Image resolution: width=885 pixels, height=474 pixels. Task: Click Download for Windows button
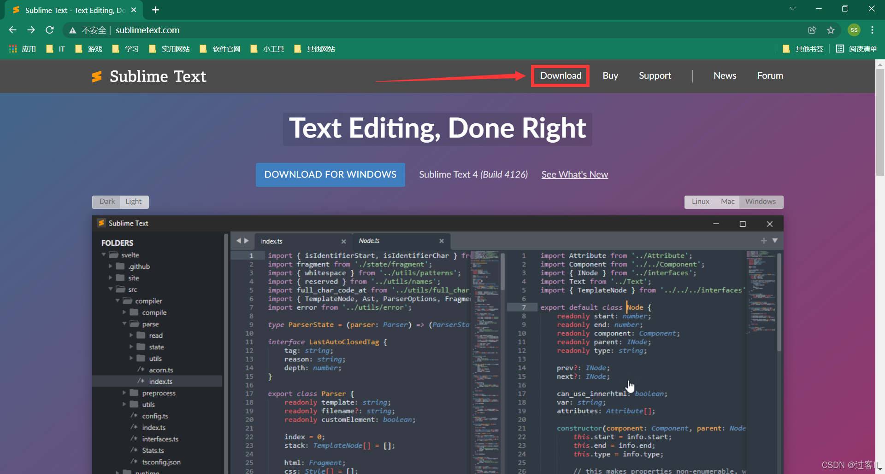coord(330,174)
